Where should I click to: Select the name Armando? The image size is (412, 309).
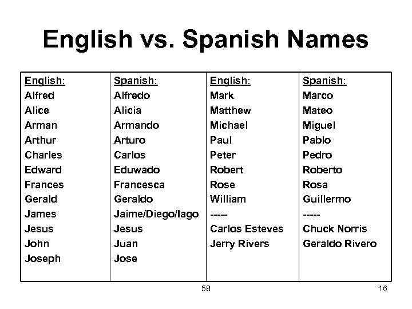coord(137,125)
